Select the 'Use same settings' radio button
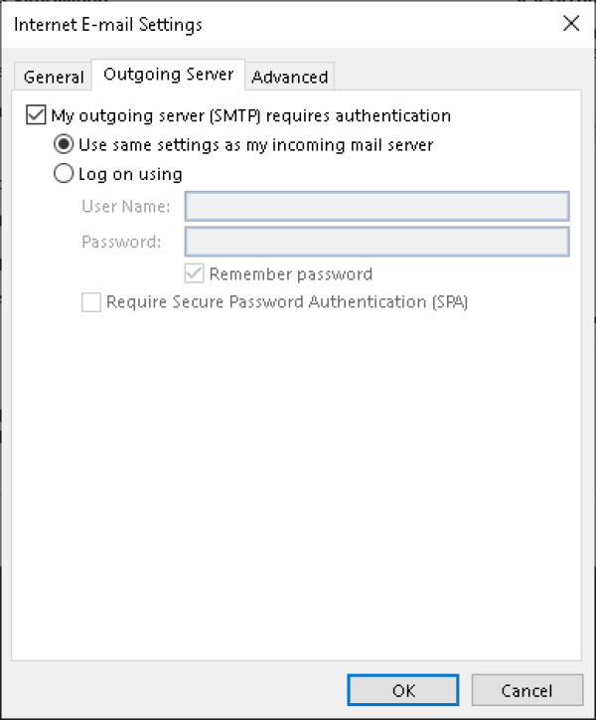 [x=64, y=144]
